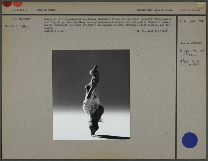Click the handwritten 'Ekta. 4x5' note
208x161 pixels.
coord(191,63)
